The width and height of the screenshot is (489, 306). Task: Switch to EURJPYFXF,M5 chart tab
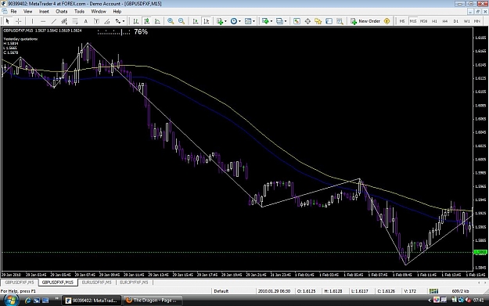[134, 283]
